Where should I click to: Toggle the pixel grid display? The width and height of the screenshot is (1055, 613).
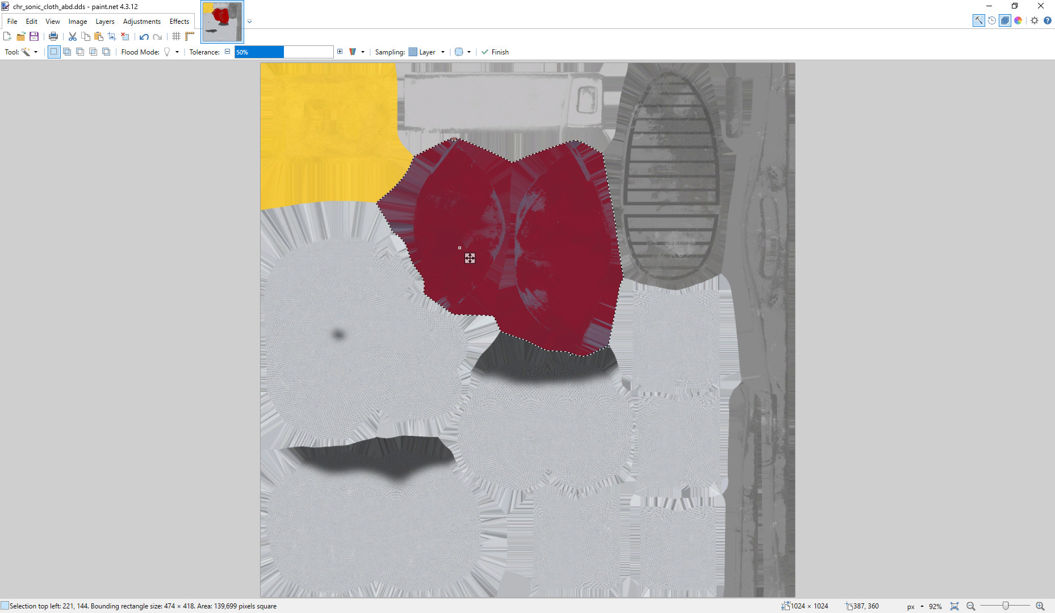point(176,36)
